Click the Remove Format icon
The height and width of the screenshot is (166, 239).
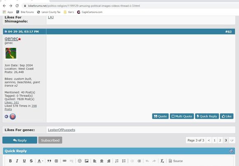(162, 161)
